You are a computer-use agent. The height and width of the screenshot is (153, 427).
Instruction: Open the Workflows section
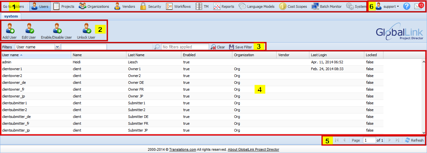pos(178,6)
